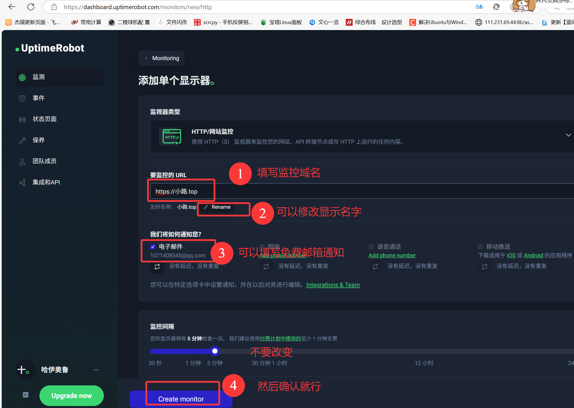Click the site lock icon in address bar
This screenshot has height=408, width=574.
54,7
